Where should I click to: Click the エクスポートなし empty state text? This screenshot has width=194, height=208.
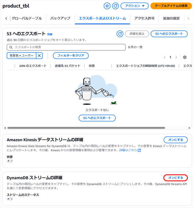click(97, 110)
